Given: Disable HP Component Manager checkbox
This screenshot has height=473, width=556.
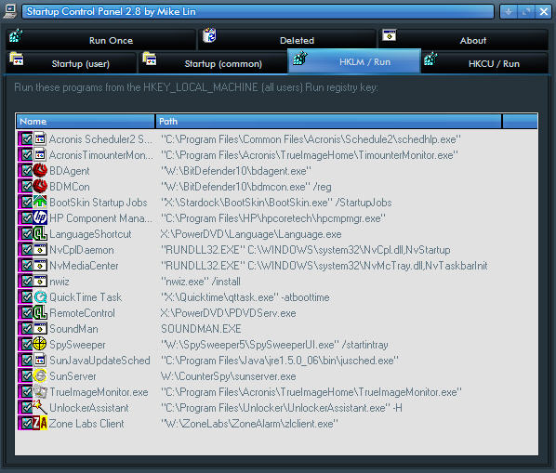Looking at the screenshot, I should (26, 217).
